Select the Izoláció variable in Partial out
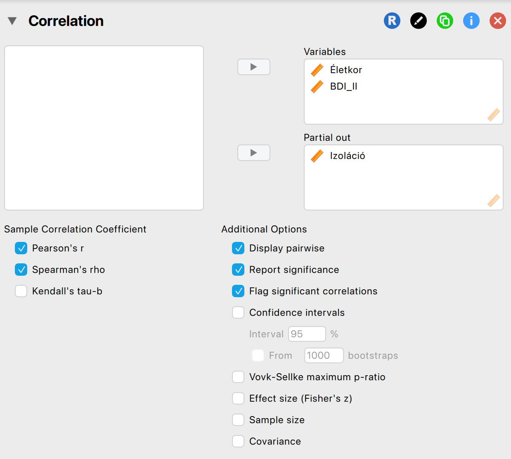Screen dimensions: 511x459 pyautogui.click(x=347, y=156)
